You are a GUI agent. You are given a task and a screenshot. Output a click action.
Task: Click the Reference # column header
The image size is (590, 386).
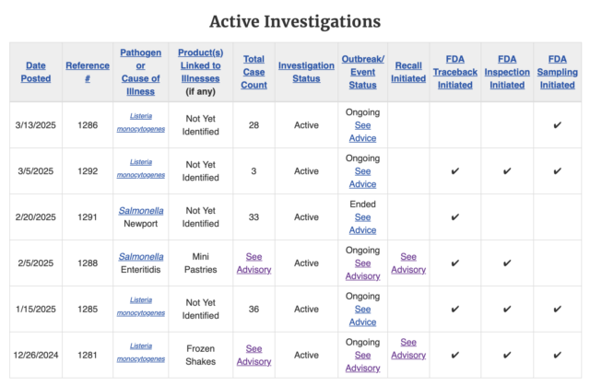[x=88, y=72]
